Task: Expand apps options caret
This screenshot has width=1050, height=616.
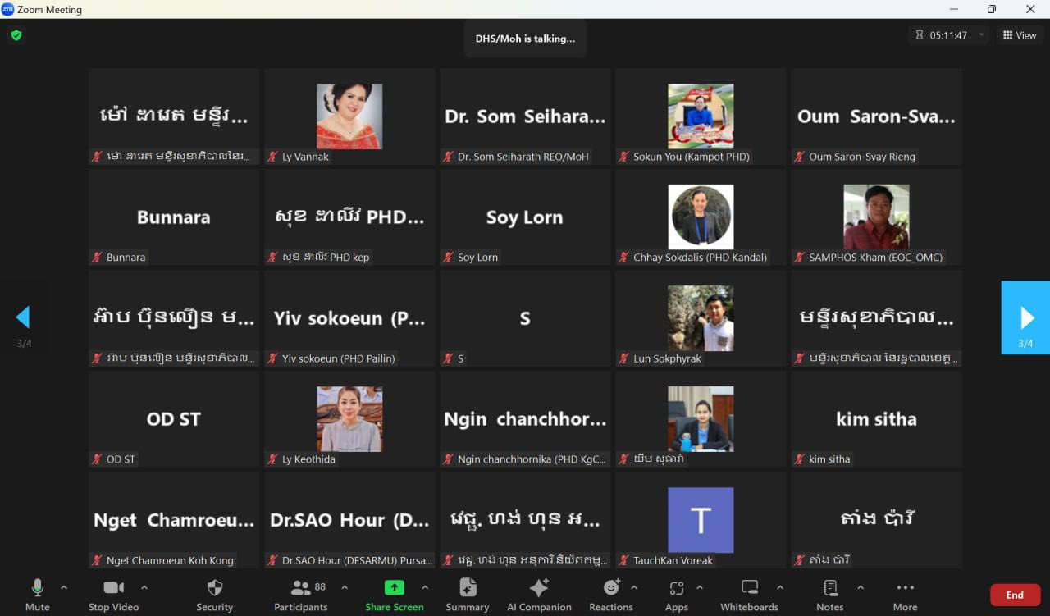Action: [699, 587]
